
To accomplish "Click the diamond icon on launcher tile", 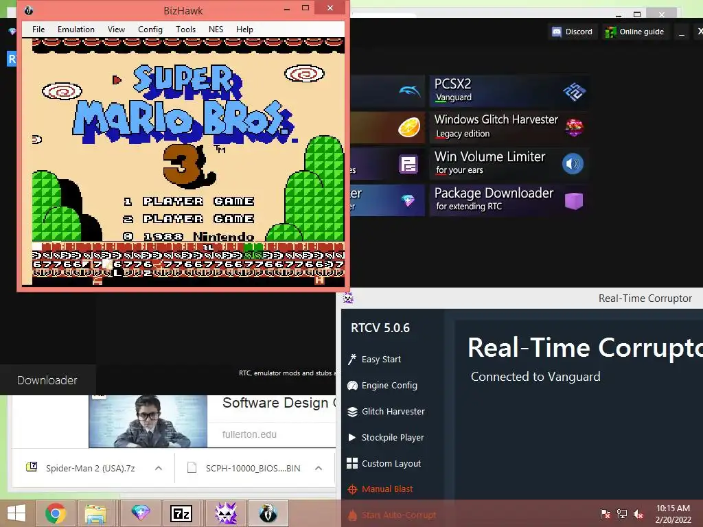I will 408,200.
